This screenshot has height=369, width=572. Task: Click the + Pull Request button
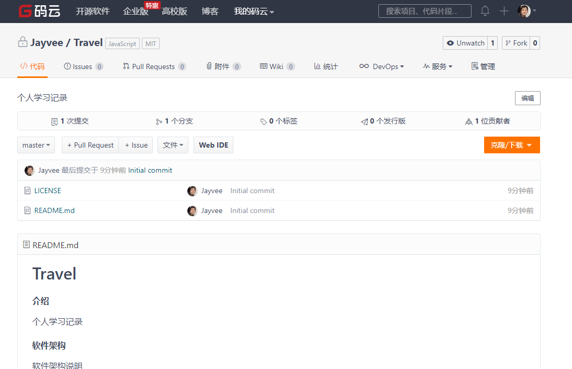coord(90,145)
